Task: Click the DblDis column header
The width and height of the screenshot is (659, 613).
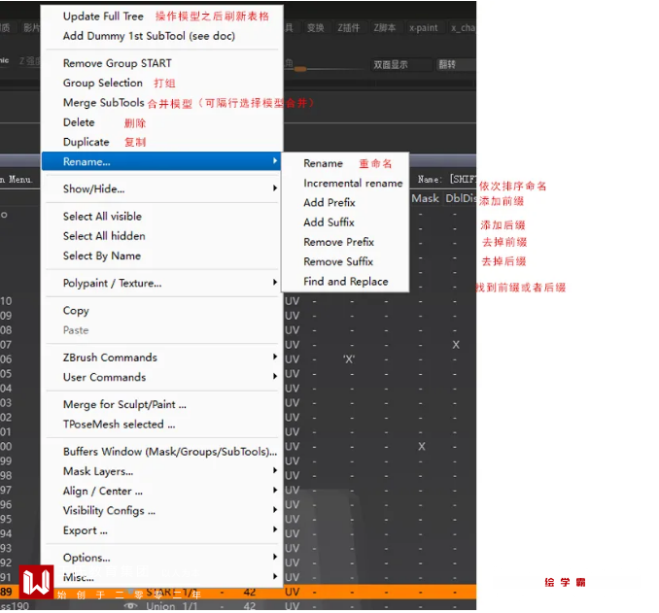Action: click(460, 198)
